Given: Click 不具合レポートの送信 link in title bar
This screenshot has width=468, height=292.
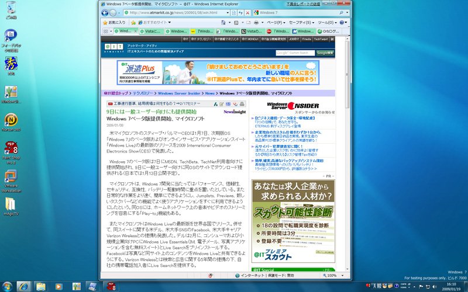Looking at the screenshot, I should [x=303, y=4].
